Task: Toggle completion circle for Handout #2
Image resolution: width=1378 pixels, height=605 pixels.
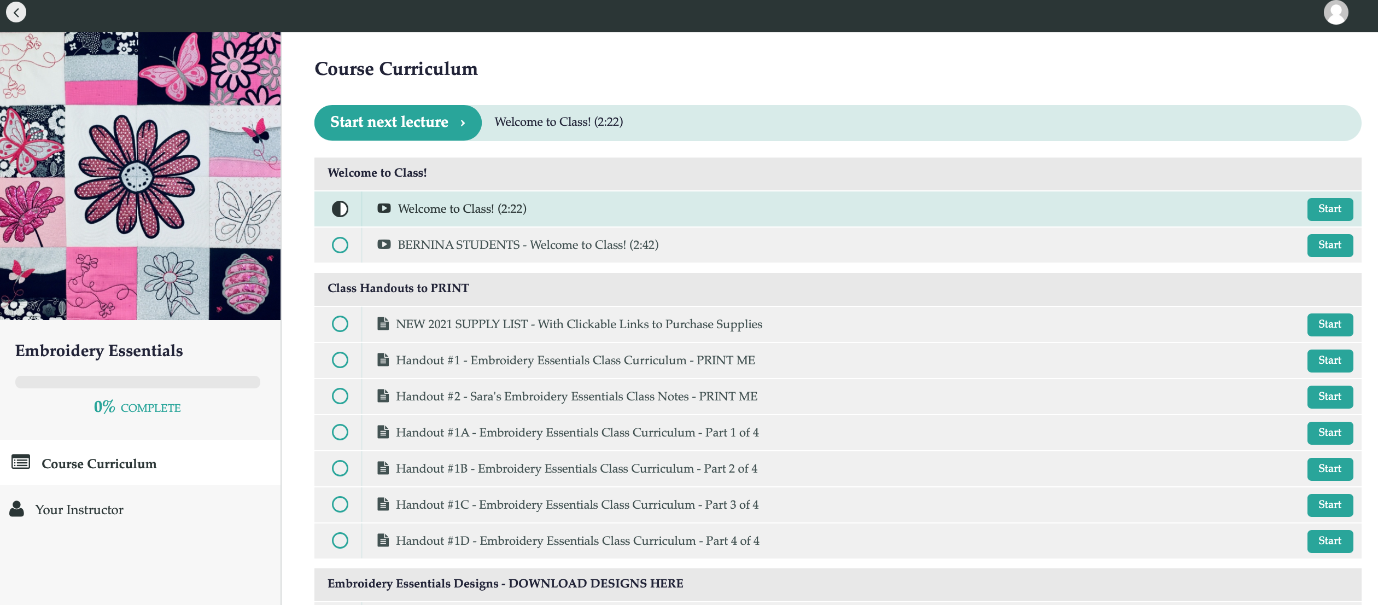Action: point(340,397)
